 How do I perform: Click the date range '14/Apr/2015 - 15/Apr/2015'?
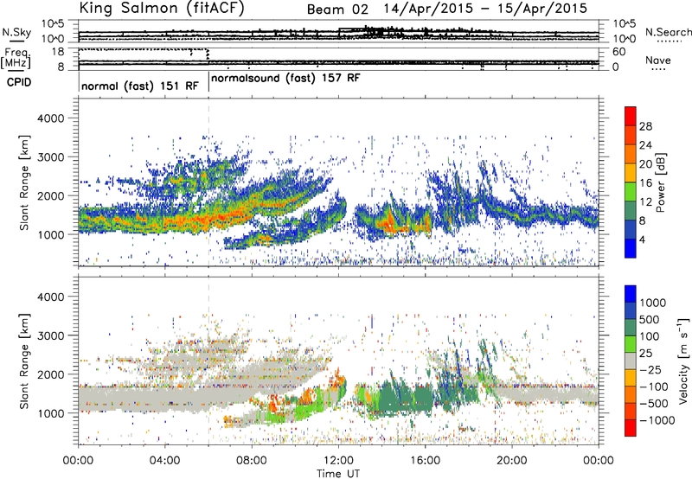pyautogui.click(x=485, y=9)
